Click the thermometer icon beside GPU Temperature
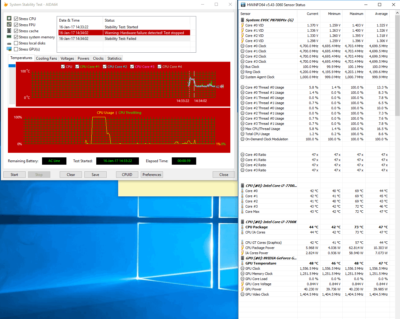400x319 pixels. pos(242,263)
